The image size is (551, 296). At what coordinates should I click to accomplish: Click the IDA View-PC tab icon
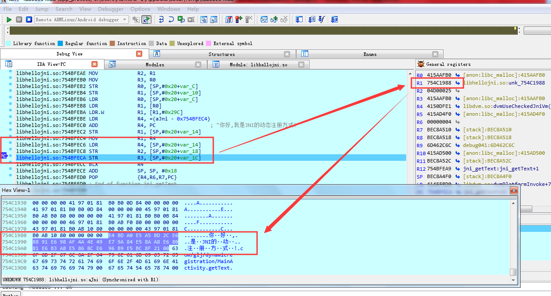pos(9,64)
